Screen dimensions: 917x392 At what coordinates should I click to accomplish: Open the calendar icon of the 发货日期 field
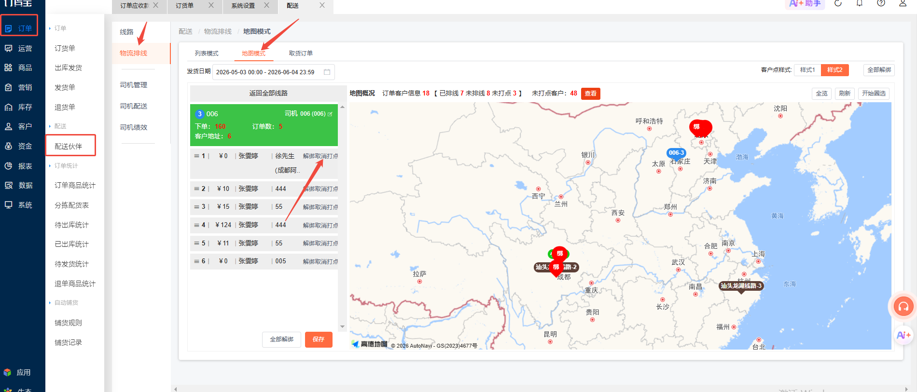click(327, 72)
